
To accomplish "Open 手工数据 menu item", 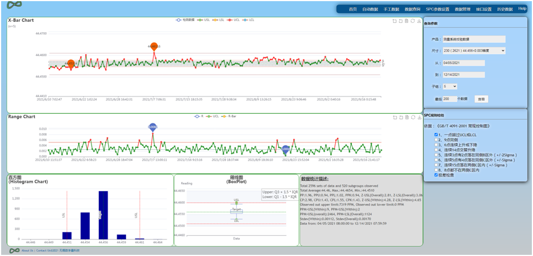I will (x=392, y=9).
